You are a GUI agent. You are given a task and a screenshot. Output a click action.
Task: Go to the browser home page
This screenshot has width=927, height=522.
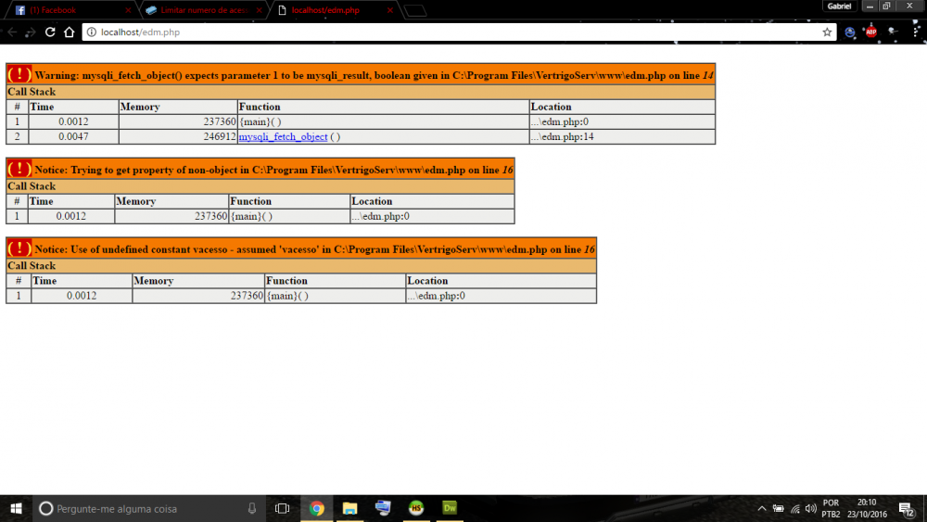(x=70, y=32)
